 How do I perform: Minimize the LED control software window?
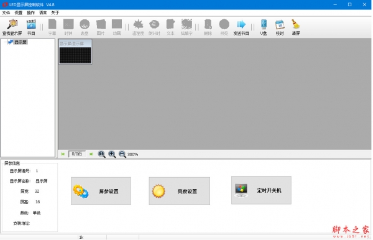coord(335,4)
